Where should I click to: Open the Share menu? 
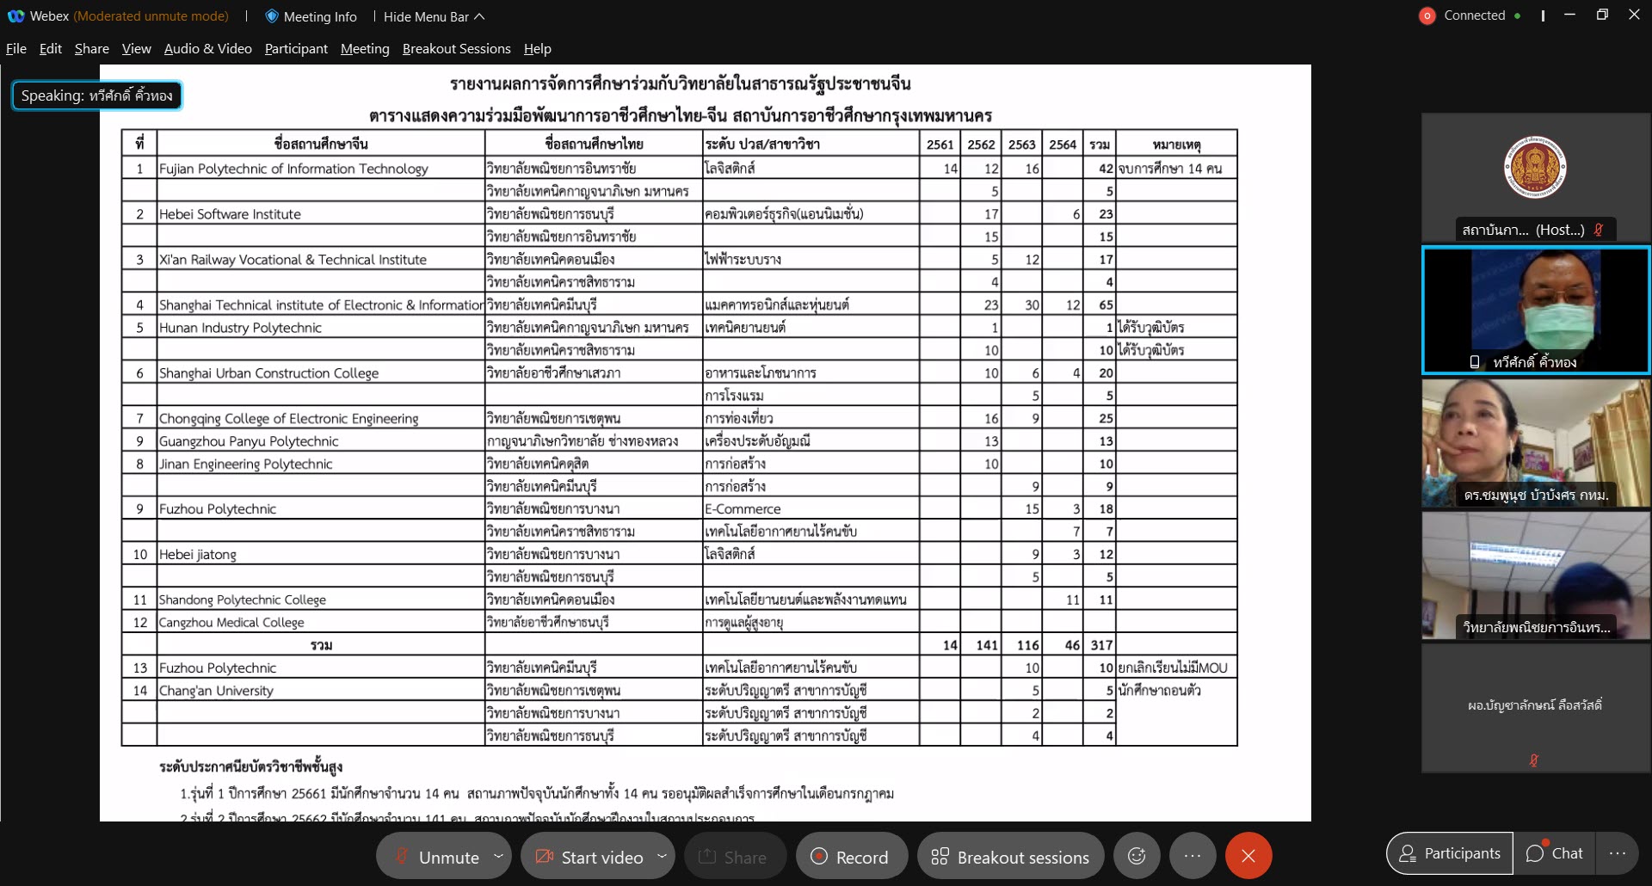pos(92,49)
